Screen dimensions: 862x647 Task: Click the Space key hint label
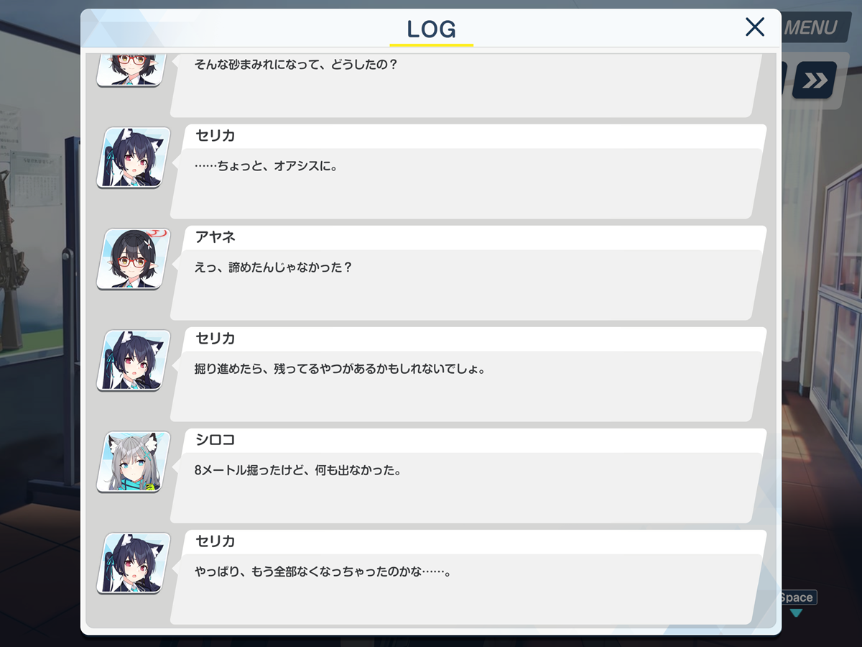[x=797, y=597]
